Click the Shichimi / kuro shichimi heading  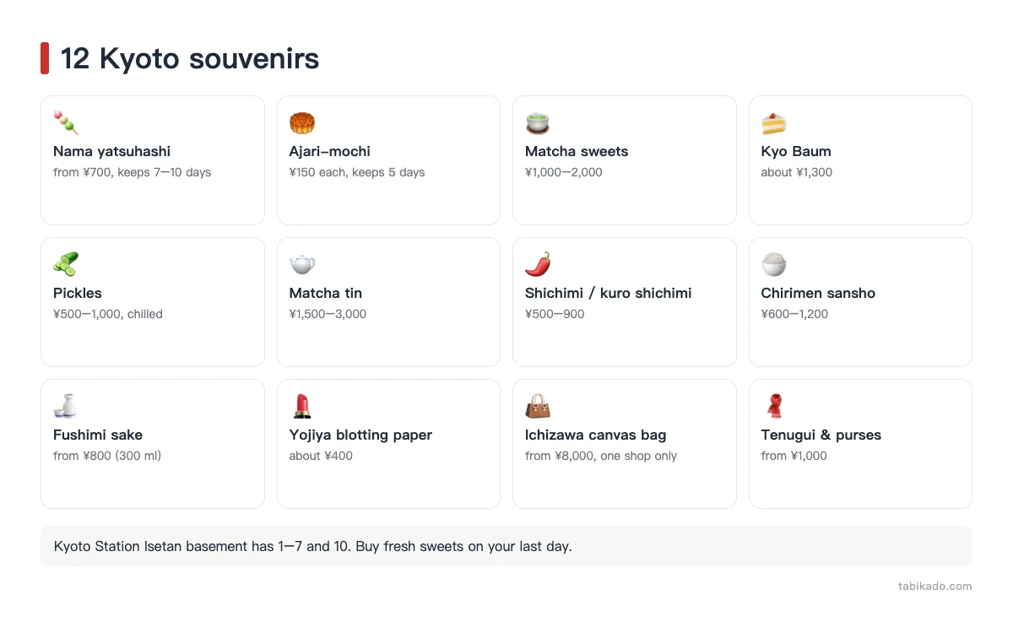point(608,294)
